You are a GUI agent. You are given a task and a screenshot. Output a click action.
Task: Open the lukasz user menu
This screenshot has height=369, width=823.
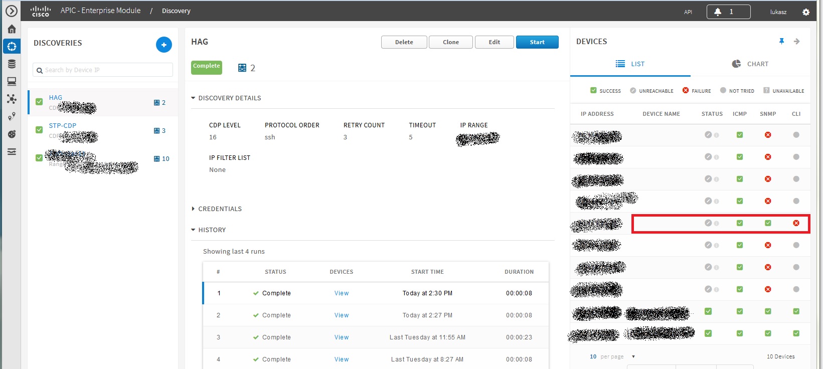pyautogui.click(x=778, y=12)
